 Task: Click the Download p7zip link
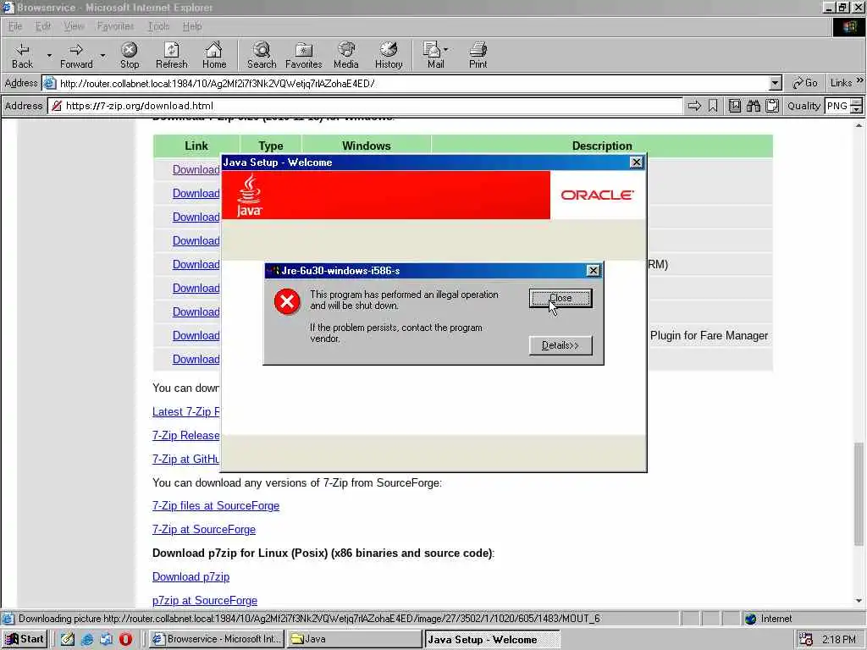click(191, 577)
